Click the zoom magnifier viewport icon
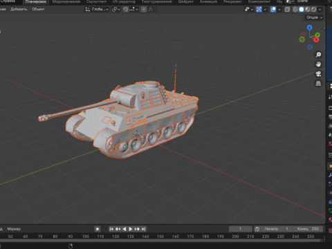This screenshot has height=249, width=332. click(318, 55)
